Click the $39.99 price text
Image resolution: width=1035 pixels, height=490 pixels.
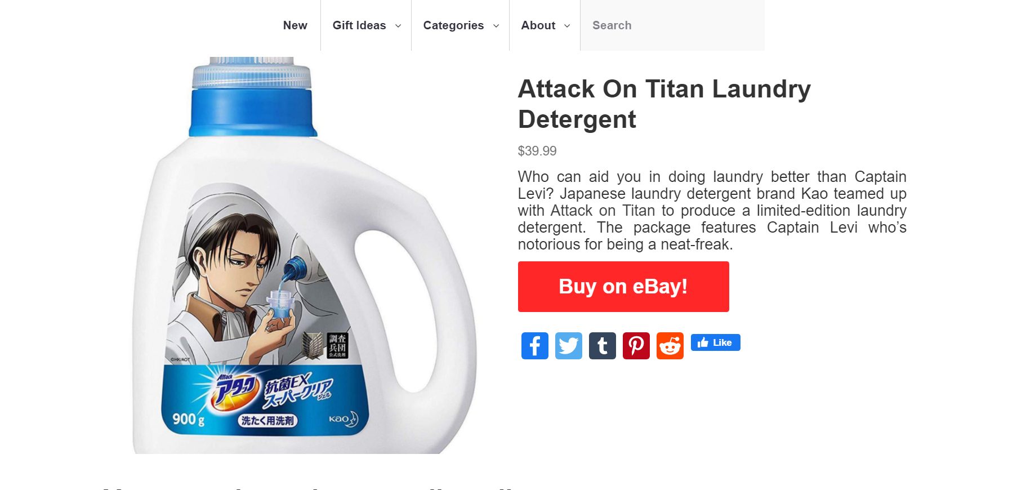537,151
